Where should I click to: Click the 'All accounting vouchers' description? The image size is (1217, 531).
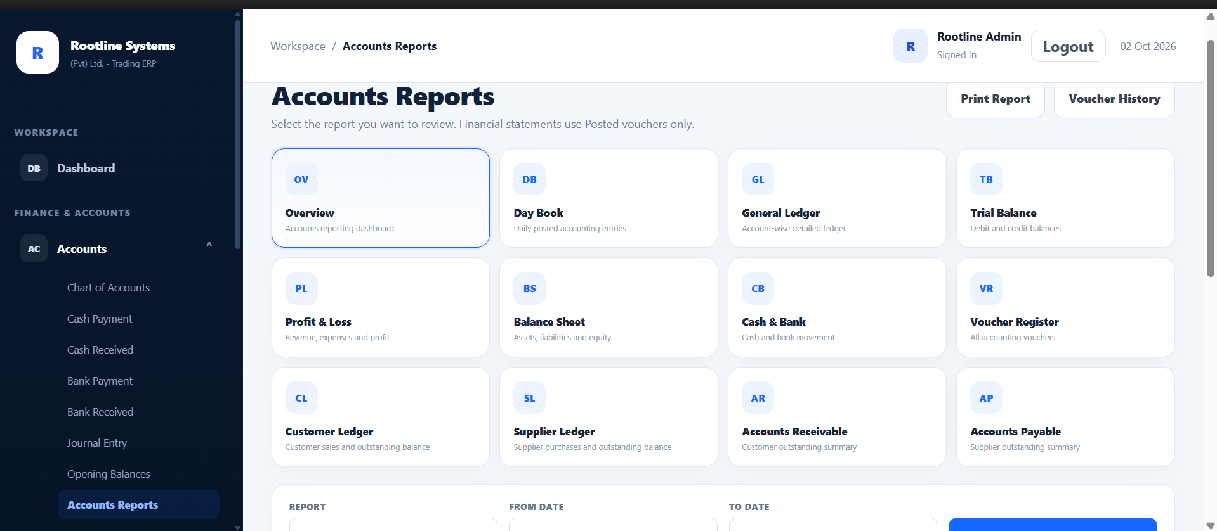click(1013, 338)
